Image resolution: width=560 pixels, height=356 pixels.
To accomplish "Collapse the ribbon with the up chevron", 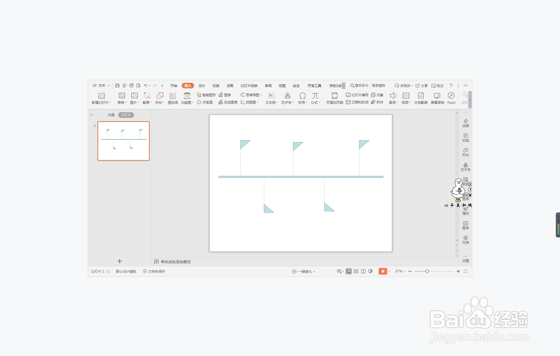I will tap(466, 86).
